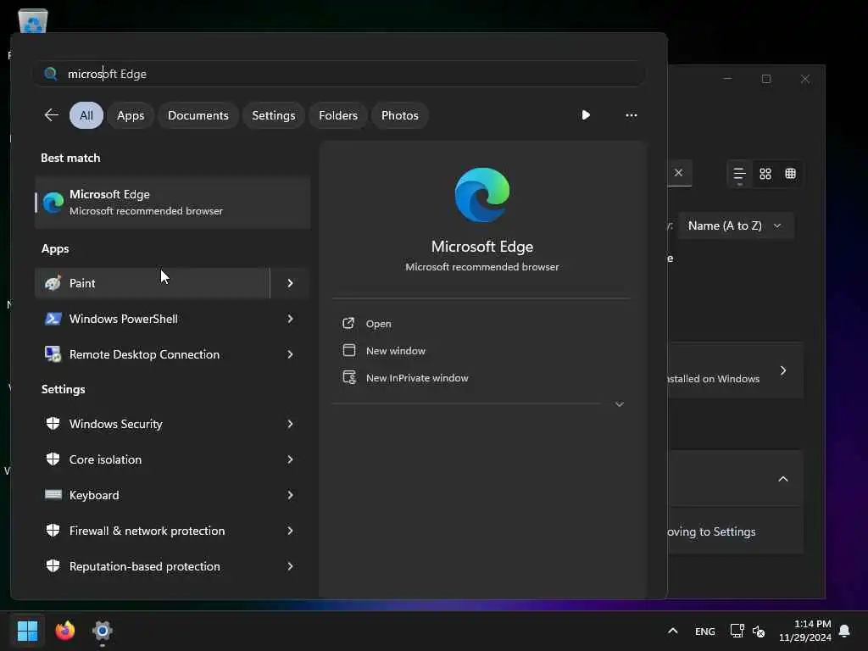
Task: Select the Apps filter tab
Action: (x=131, y=115)
